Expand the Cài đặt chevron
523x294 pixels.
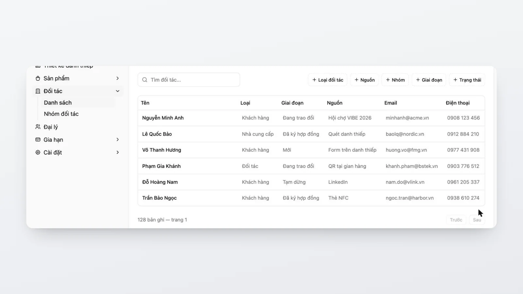click(118, 152)
